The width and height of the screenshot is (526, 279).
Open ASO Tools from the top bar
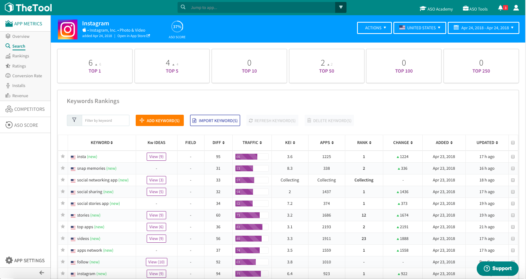click(x=475, y=9)
